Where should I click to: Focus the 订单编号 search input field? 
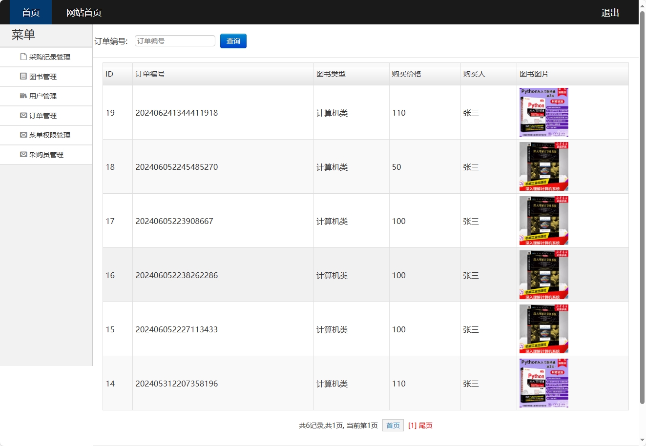point(175,41)
